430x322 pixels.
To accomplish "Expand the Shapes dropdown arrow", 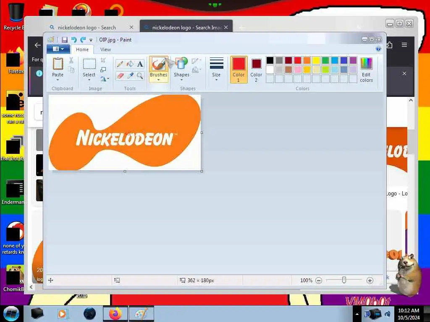I will (x=181, y=80).
